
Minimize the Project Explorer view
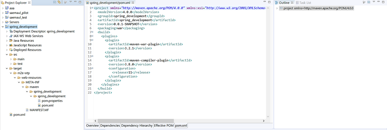point(75,2)
